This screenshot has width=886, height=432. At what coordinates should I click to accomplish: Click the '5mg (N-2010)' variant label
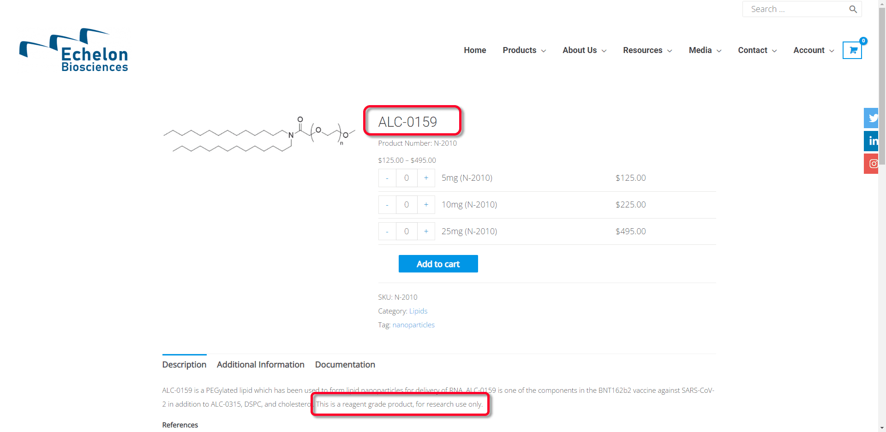tap(467, 178)
